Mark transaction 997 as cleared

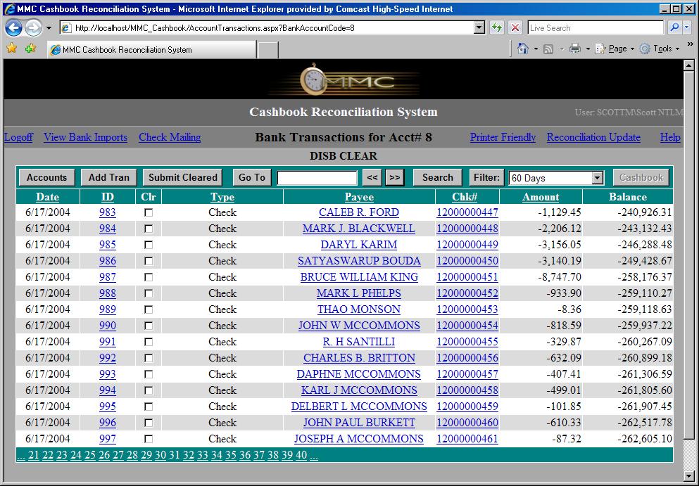pos(149,439)
